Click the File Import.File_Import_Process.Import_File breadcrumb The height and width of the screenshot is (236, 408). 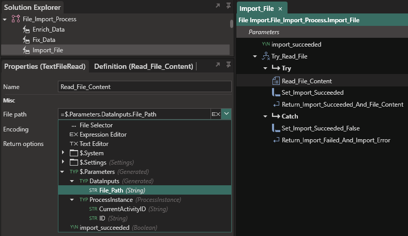point(299,20)
